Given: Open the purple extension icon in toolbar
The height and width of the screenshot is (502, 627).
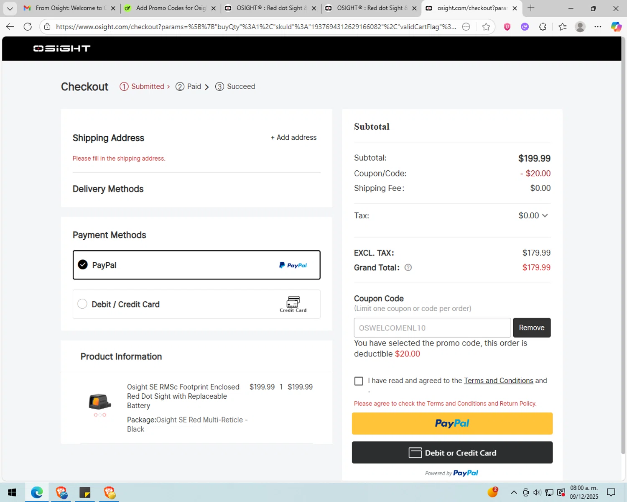Looking at the screenshot, I should [525, 27].
